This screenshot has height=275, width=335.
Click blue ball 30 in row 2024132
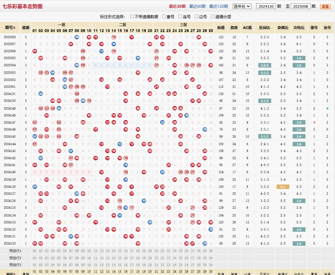point(211,229)
